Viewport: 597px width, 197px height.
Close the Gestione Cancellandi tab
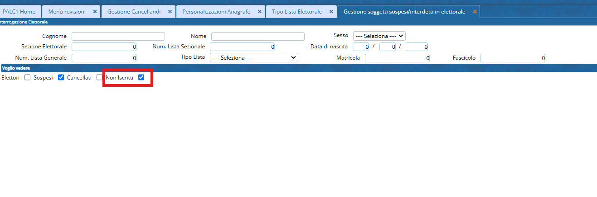(x=170, y=12)
